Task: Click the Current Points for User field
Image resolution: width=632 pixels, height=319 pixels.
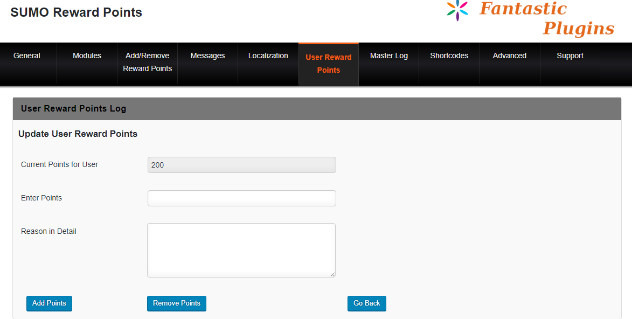Action: click(242, 165)
